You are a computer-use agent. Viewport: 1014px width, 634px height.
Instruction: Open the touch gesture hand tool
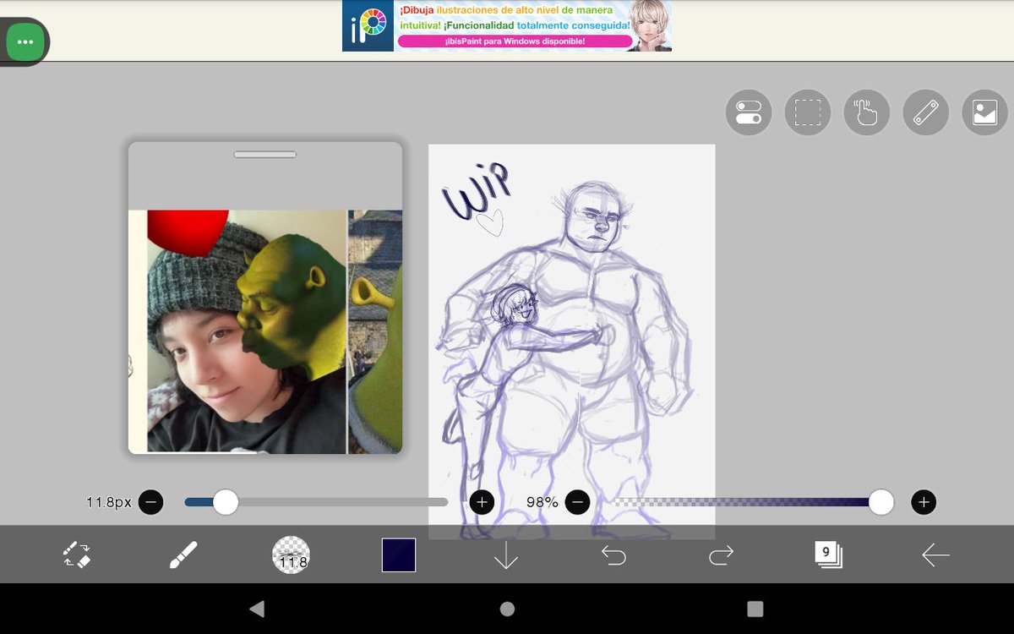pyautogui.click(x=867, y=112)
